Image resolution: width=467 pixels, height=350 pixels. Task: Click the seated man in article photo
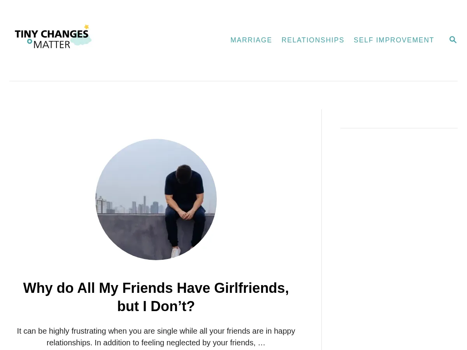[184, 208]
